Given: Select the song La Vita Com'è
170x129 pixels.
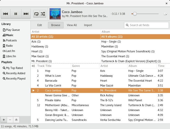Looking at the screenshot, I should point(100,86).
